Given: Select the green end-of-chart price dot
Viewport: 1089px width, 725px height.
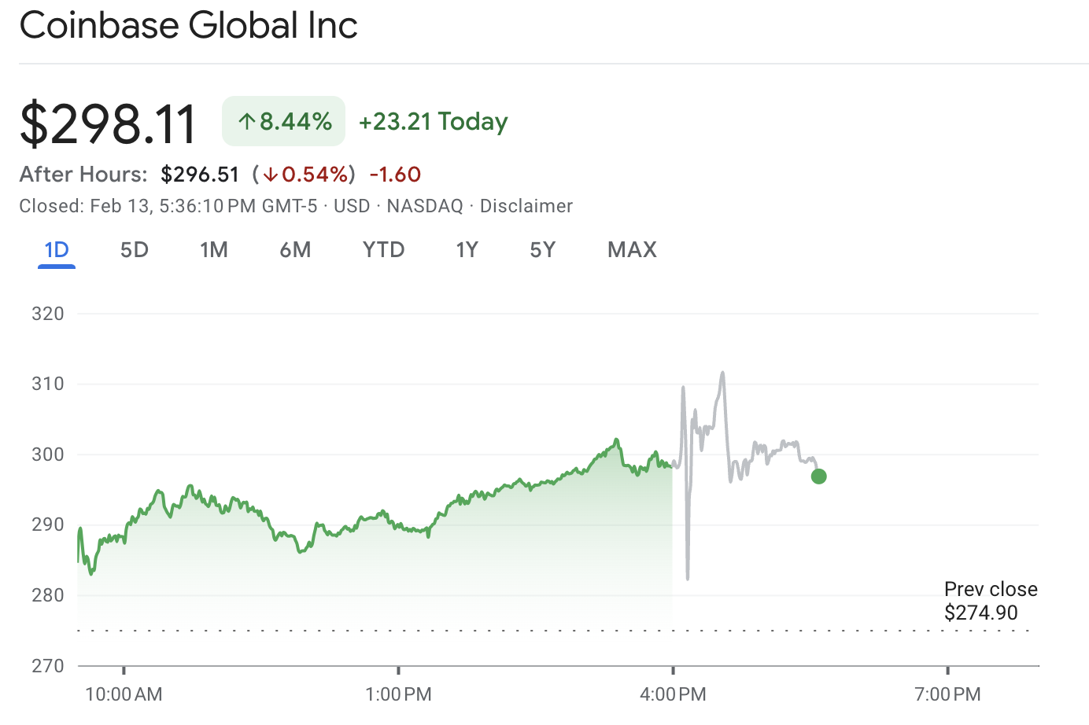Looking at the screenshot, I should 818,476.
